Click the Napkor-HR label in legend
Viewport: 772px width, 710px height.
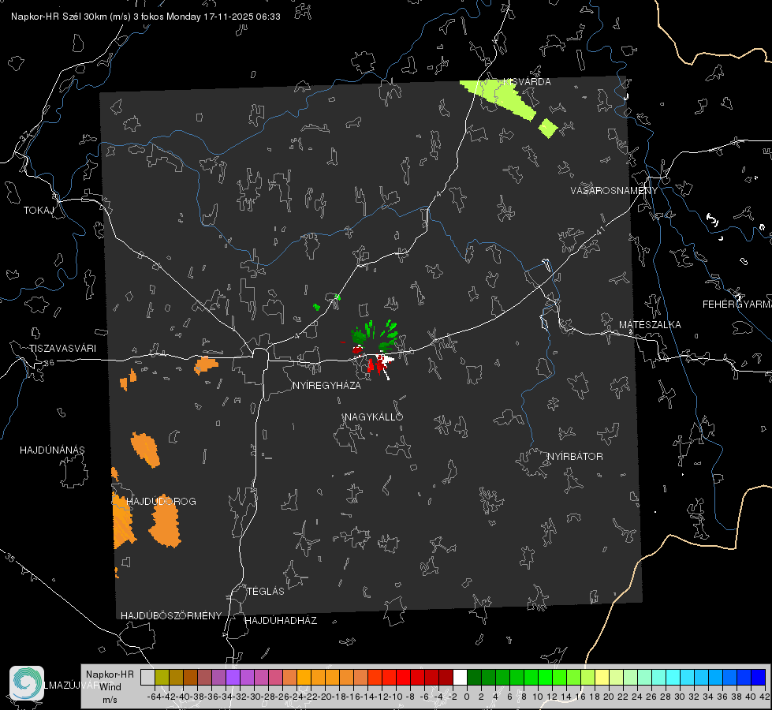click(110, 674)
